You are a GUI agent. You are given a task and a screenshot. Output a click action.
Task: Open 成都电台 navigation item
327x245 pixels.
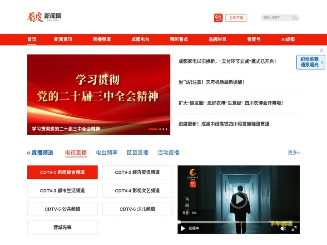click(140, 39)
